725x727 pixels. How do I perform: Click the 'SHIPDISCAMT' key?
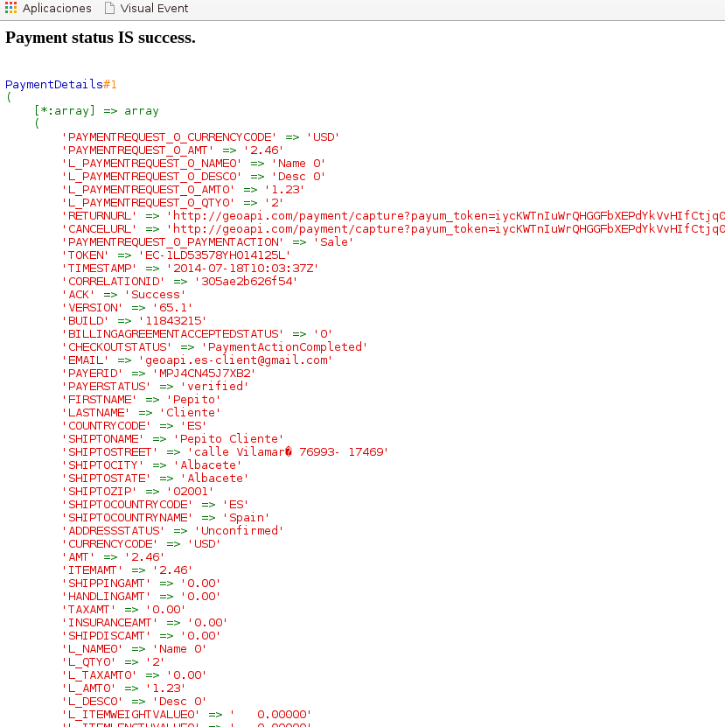[x=107, y=636]
